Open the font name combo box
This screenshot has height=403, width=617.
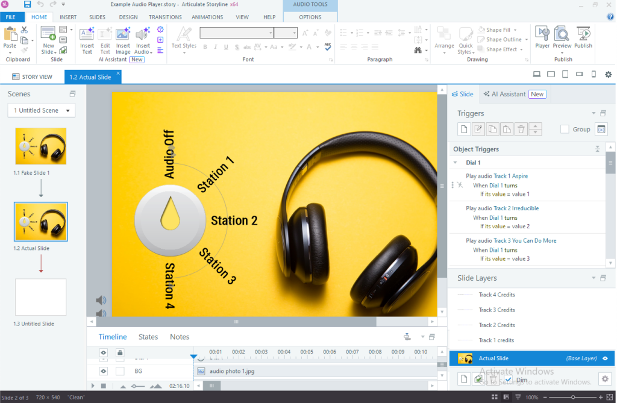(x=236, y=33)
